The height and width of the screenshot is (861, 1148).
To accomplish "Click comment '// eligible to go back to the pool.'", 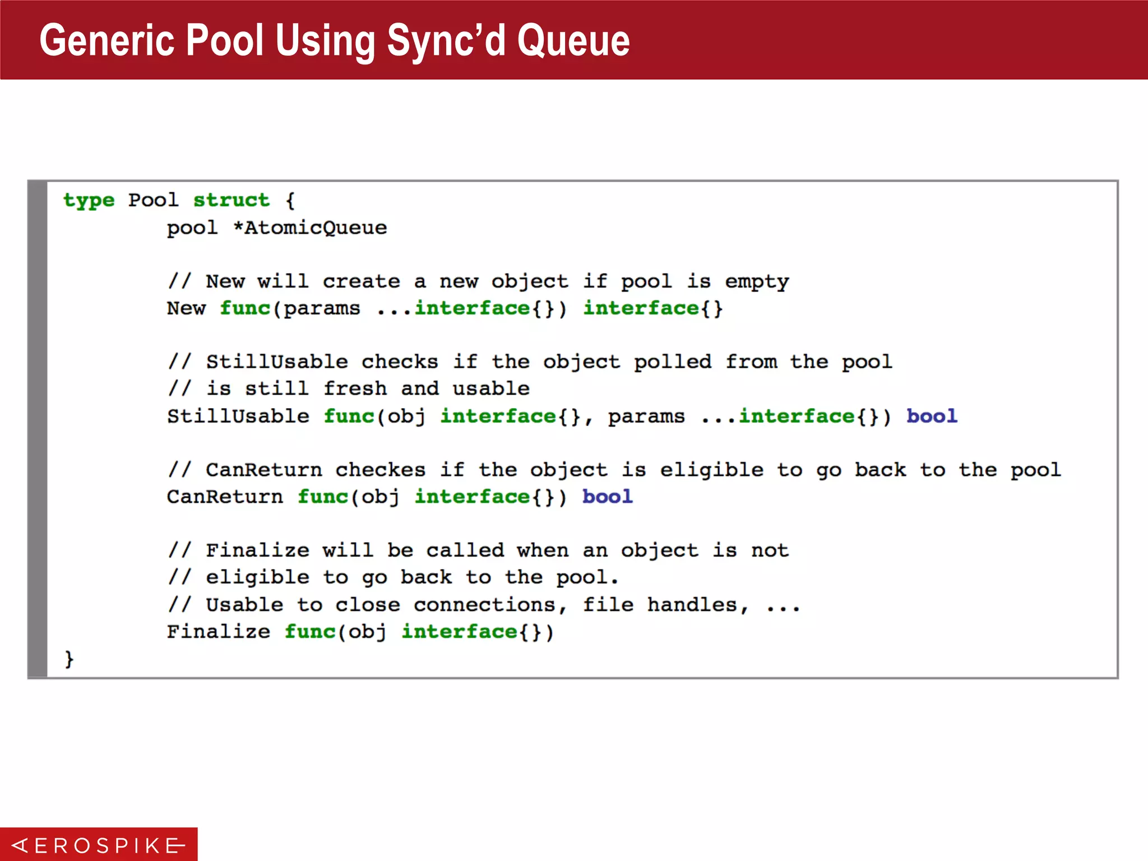I will click(x=393, y=577).
